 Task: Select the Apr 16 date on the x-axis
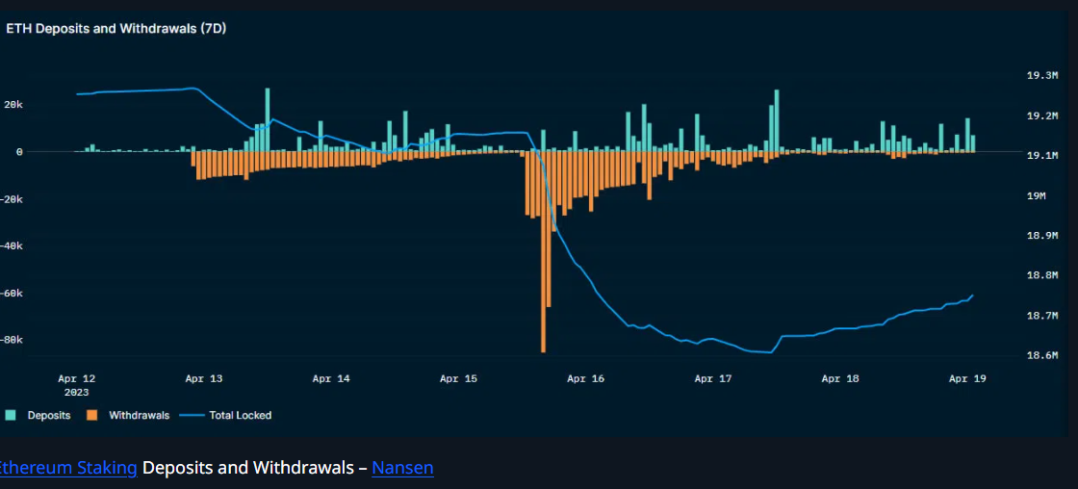tap(585, 379)
